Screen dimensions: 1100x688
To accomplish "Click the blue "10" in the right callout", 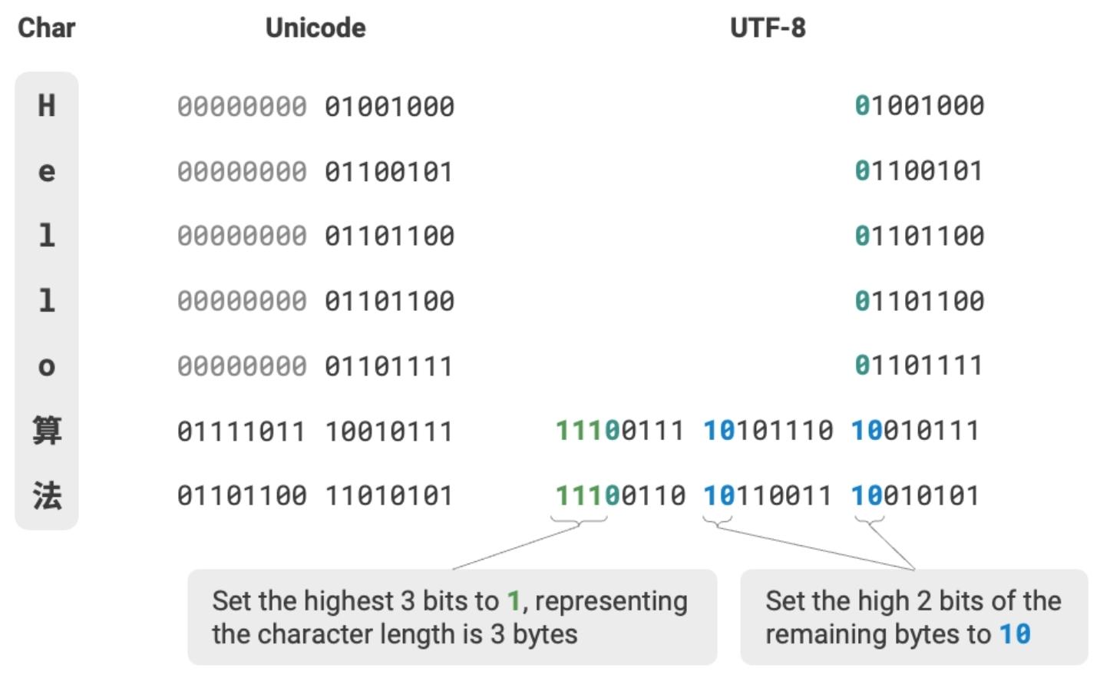I will point(1015,635).
